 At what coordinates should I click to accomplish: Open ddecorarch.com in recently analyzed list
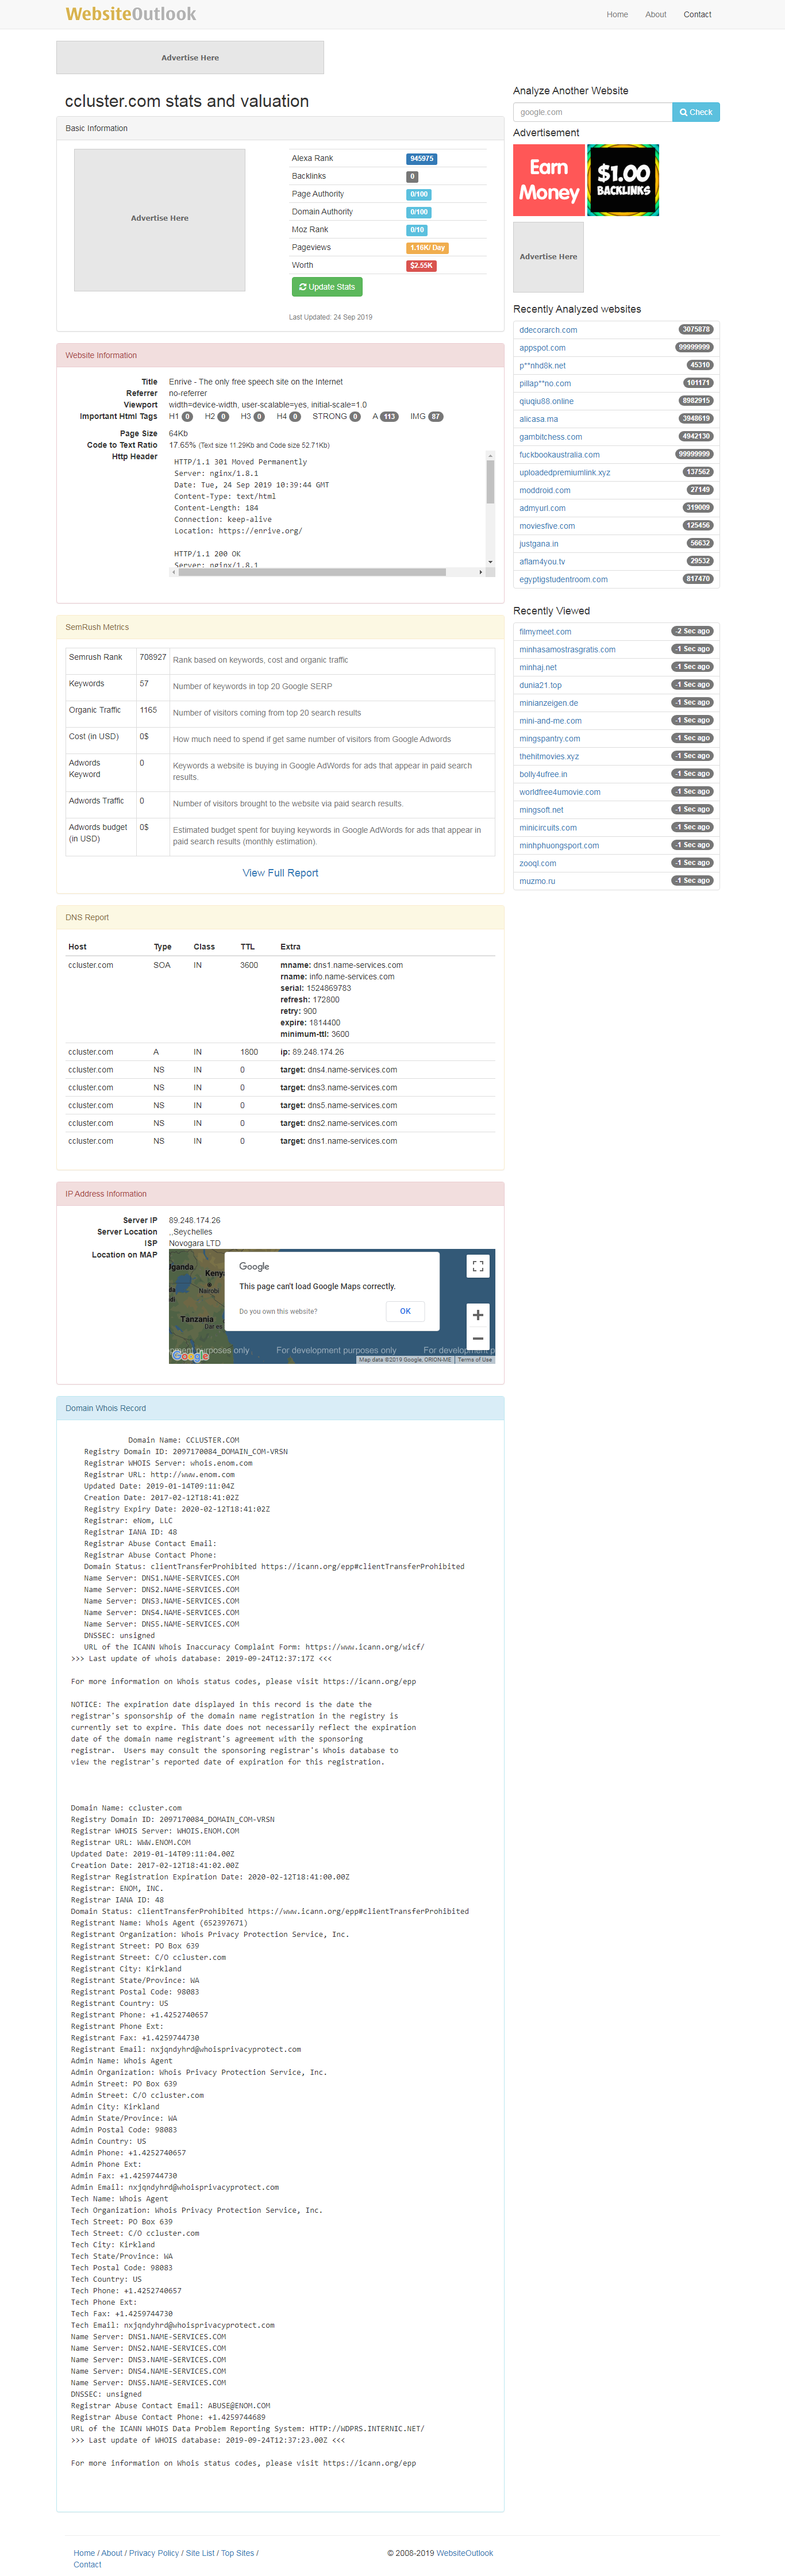click(548, 330)
